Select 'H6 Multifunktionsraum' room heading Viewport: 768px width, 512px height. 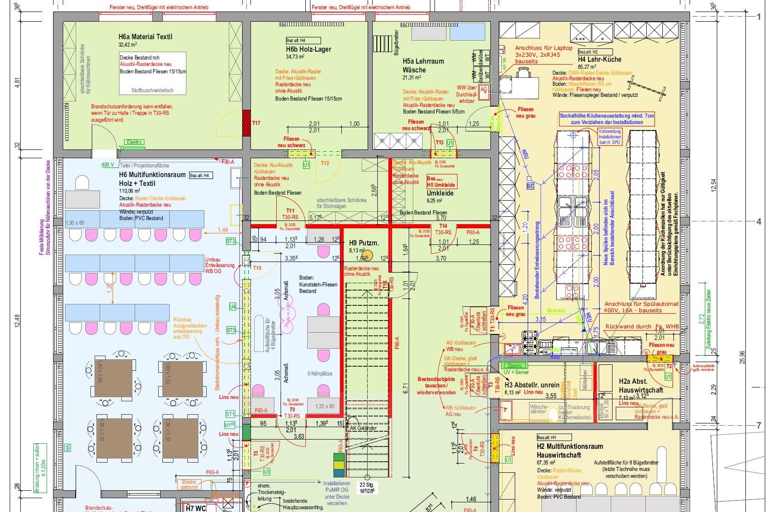click(152, 175)
